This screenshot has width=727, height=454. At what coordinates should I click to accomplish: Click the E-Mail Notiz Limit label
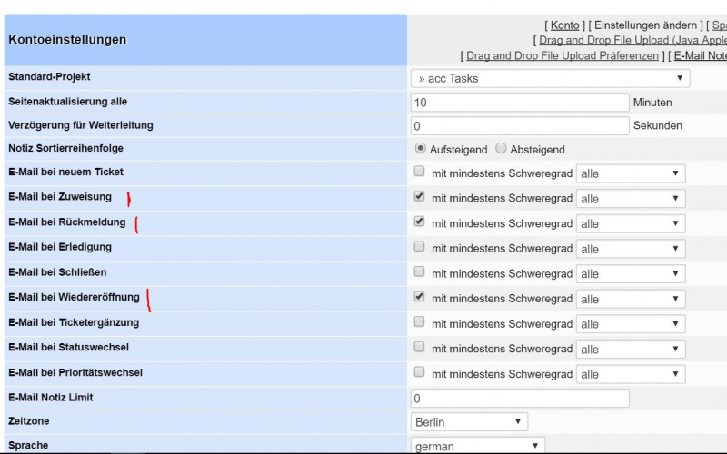[x=51, y=398]
